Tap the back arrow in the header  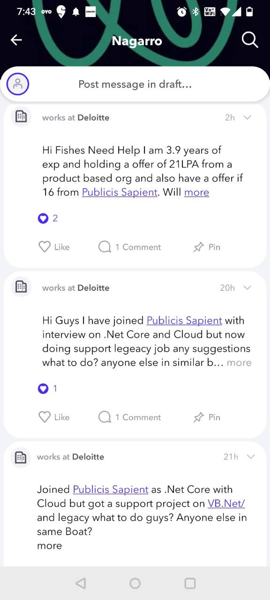click(16, 40)
